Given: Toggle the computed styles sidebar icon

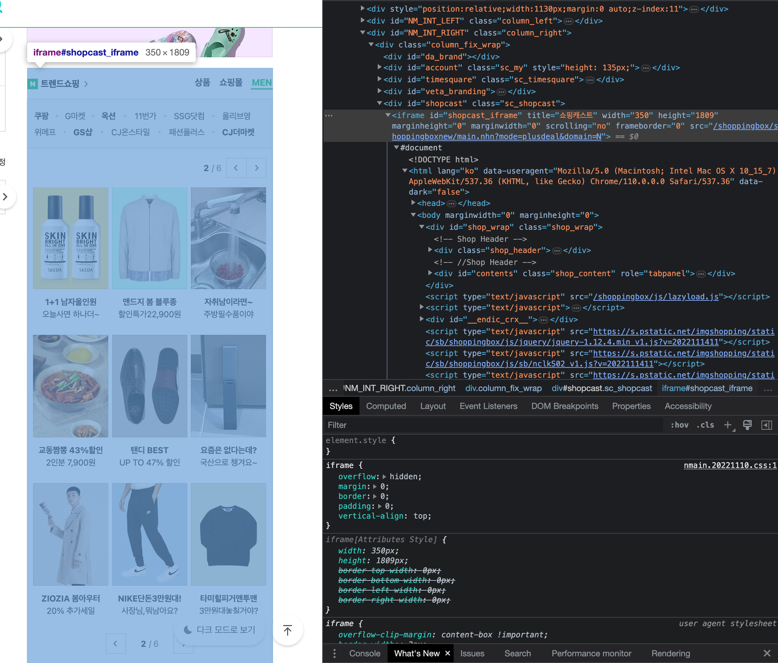Looking at the screenshot, I should pos(766,425).
